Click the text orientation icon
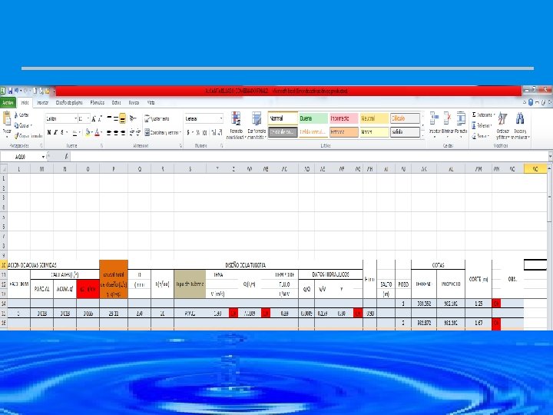Viewport: 553px width, 415px height. [133, 118]
